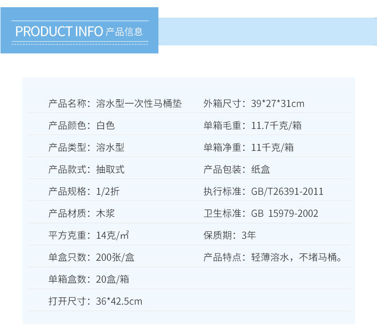The image size is (377, 329).
Task: Click the 产品款式 value 抽取式
Action: (x=110, y=170)
